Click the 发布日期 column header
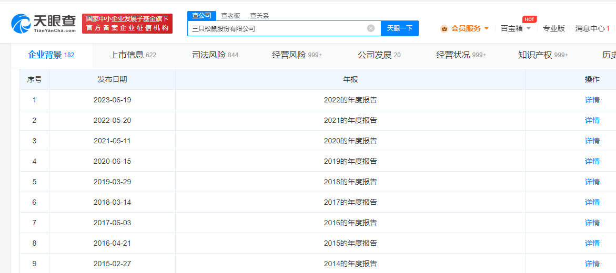 click(113, 79)
